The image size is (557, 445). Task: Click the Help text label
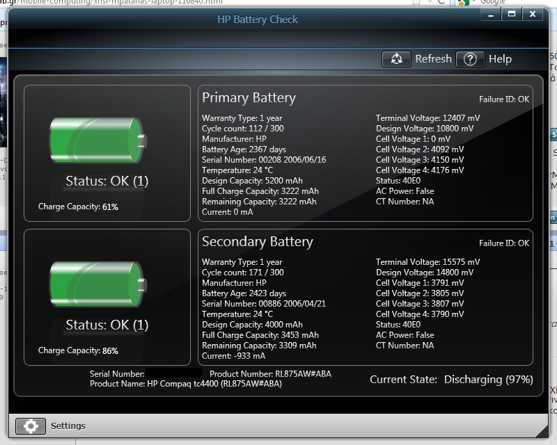click(x=500, y=59)
